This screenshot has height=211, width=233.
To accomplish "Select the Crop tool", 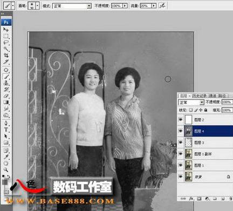I will [x=6, y=55].
